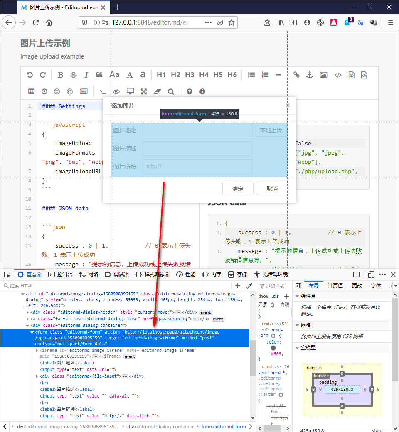
Task: Toggle the :hov pseudo-class panel
Action: [264, 296]
